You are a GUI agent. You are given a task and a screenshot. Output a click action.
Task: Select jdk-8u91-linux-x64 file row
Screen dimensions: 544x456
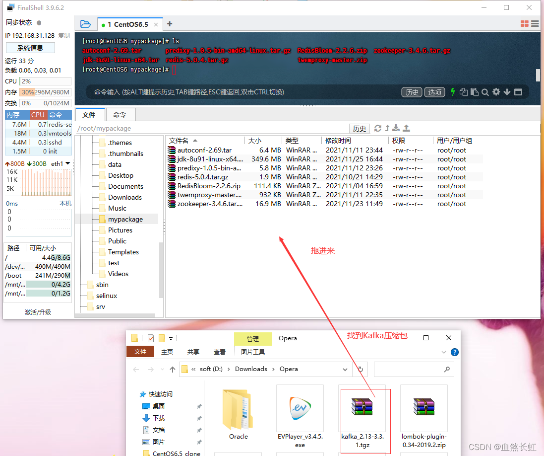(324, 159)
